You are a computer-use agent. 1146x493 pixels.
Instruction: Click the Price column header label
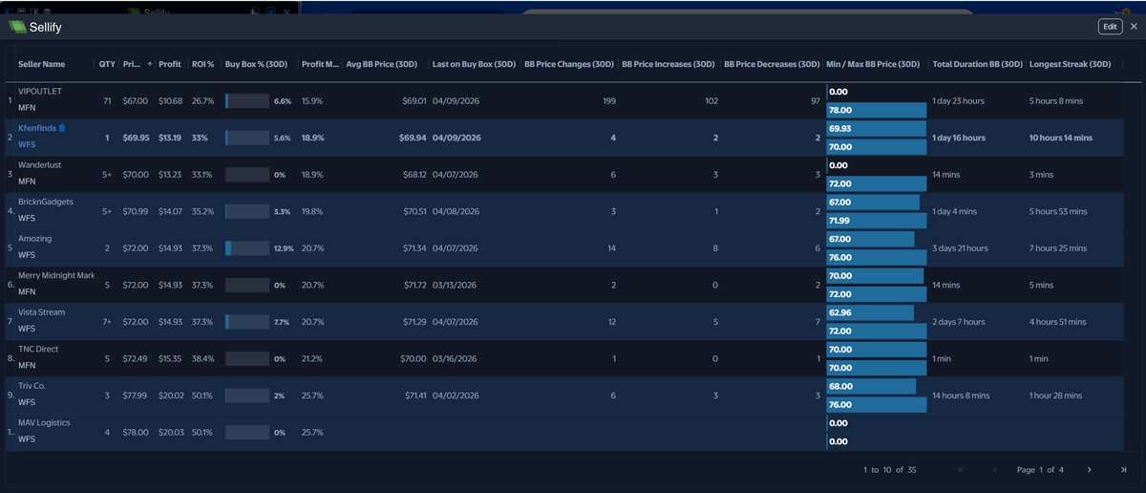point(131,64)
